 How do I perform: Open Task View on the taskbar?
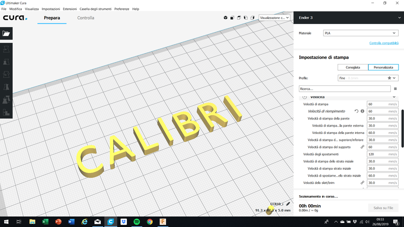tap(19, 222)
